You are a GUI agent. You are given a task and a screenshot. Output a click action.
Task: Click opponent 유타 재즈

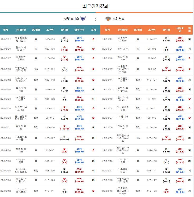pos(123,49)
